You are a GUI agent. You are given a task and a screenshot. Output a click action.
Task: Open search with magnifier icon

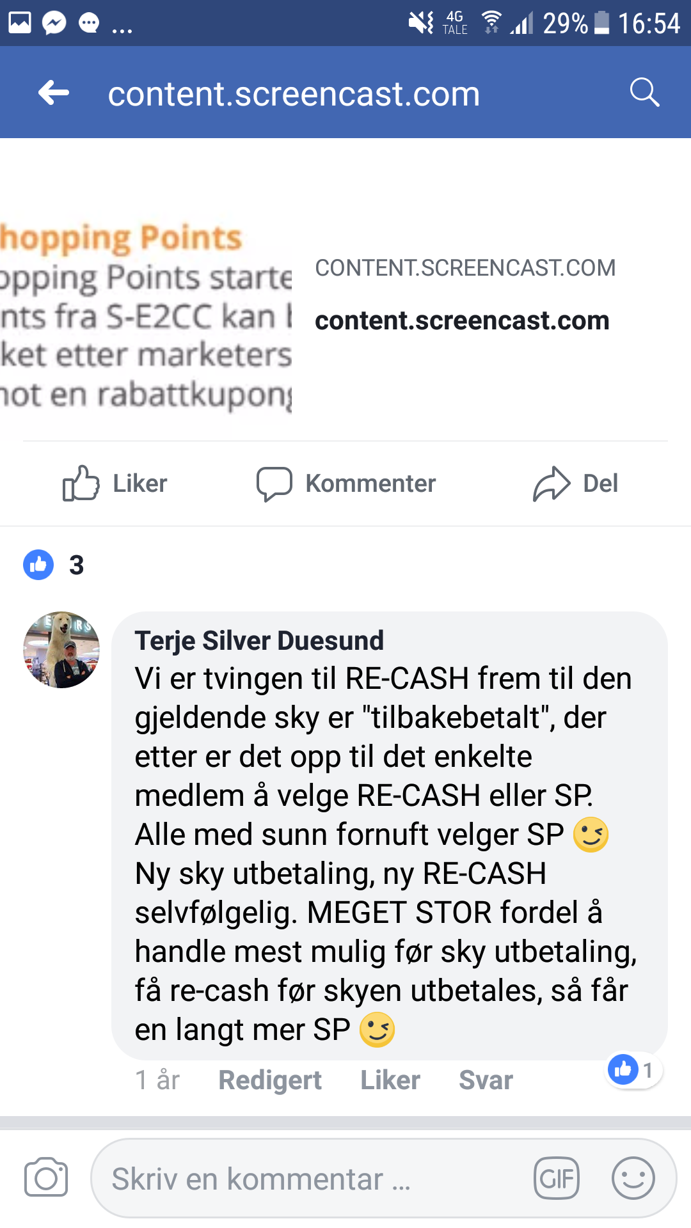[x=644, y=93]
